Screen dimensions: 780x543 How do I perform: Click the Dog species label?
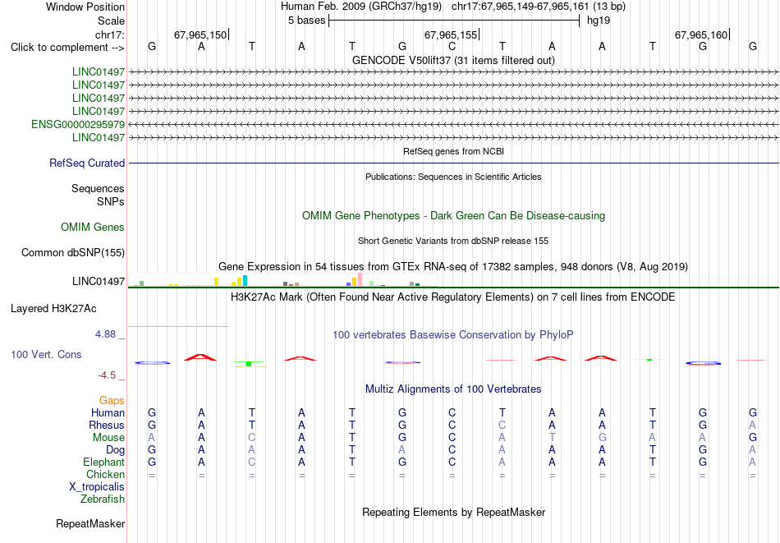point(116,450)
